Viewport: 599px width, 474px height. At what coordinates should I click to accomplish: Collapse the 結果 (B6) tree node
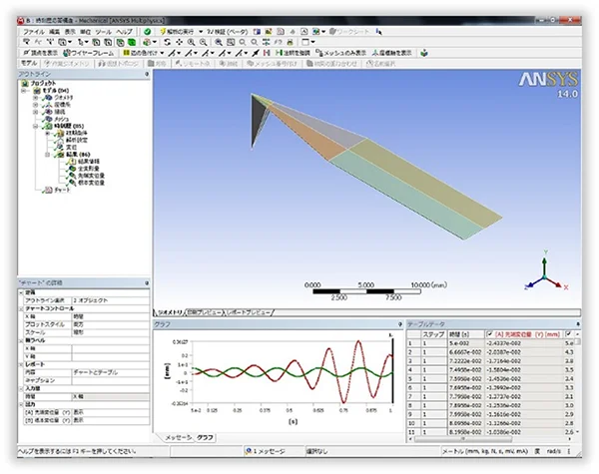[x=47, y=155]
